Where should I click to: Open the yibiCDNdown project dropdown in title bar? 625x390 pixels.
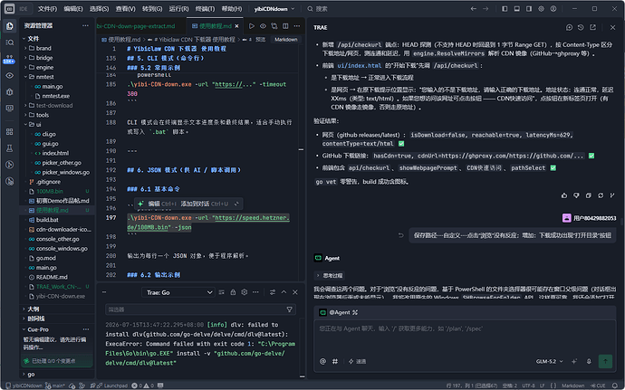point(274,9)
